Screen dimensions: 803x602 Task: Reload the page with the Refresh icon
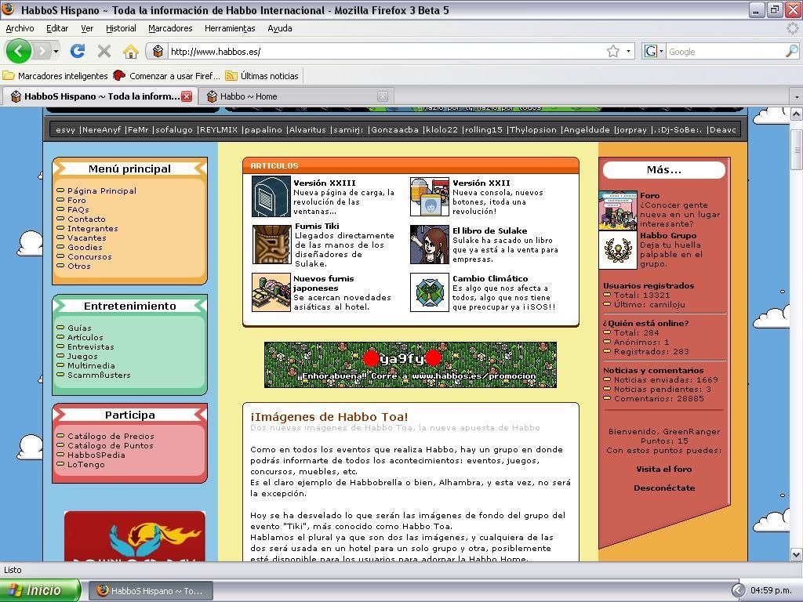(x=77, y=51)
